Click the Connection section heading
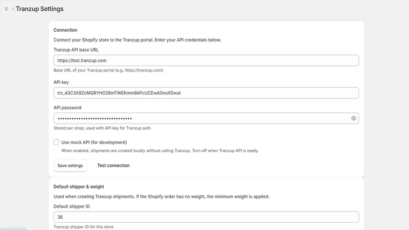 tap(65, 30)
